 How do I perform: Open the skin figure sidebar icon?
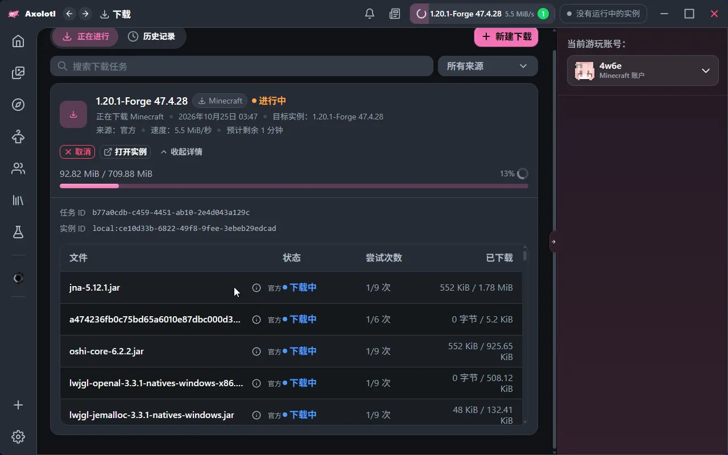pyautogui.click(x=18, y=136)
